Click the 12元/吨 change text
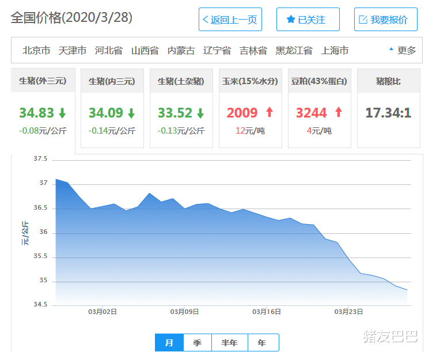 click(250, 131)
